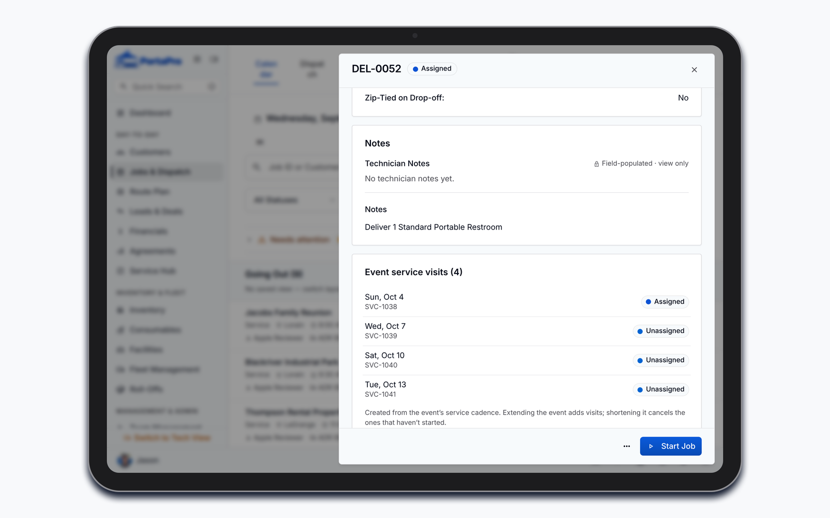This screenshot has width=830, height=518.
Task: Open the three-dot more options menu
Action: [x=627, y=446]
